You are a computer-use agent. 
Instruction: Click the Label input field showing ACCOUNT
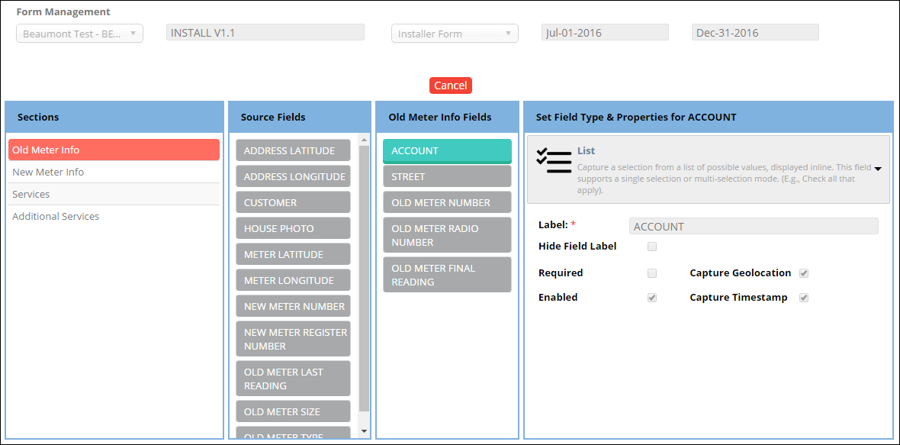click(x=753, y=227)
